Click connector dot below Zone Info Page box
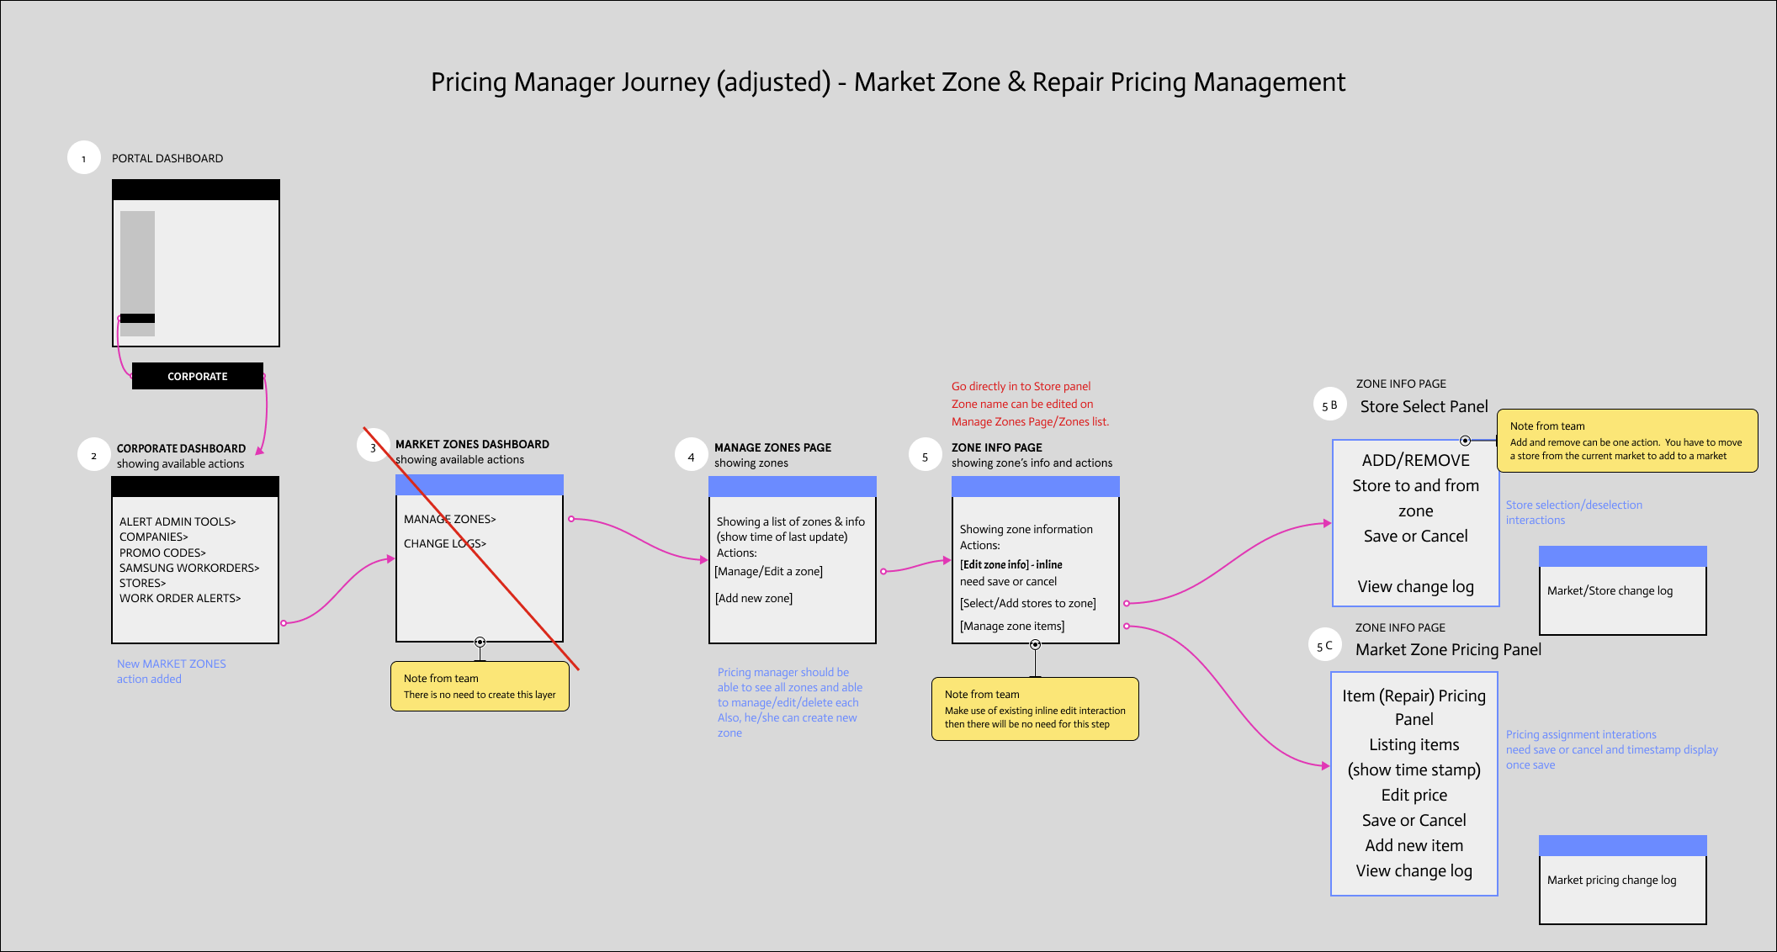The image size is (1777, 952). [x=1035, y=645]
